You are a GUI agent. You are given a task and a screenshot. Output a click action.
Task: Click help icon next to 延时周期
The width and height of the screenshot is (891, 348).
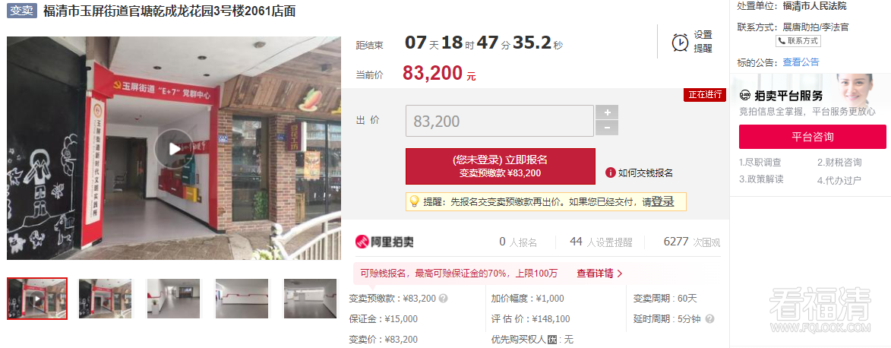click(x=709, y=319)
